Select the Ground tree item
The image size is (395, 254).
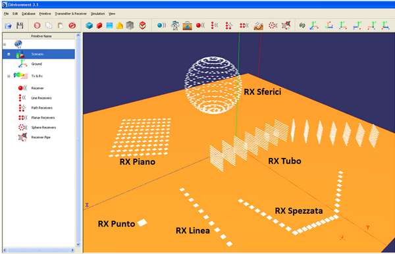click(x=36, y=64)
